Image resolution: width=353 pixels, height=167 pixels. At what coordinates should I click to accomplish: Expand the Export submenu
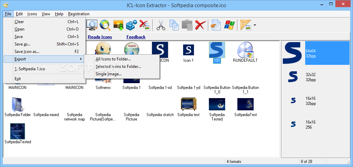coord(44,59)
